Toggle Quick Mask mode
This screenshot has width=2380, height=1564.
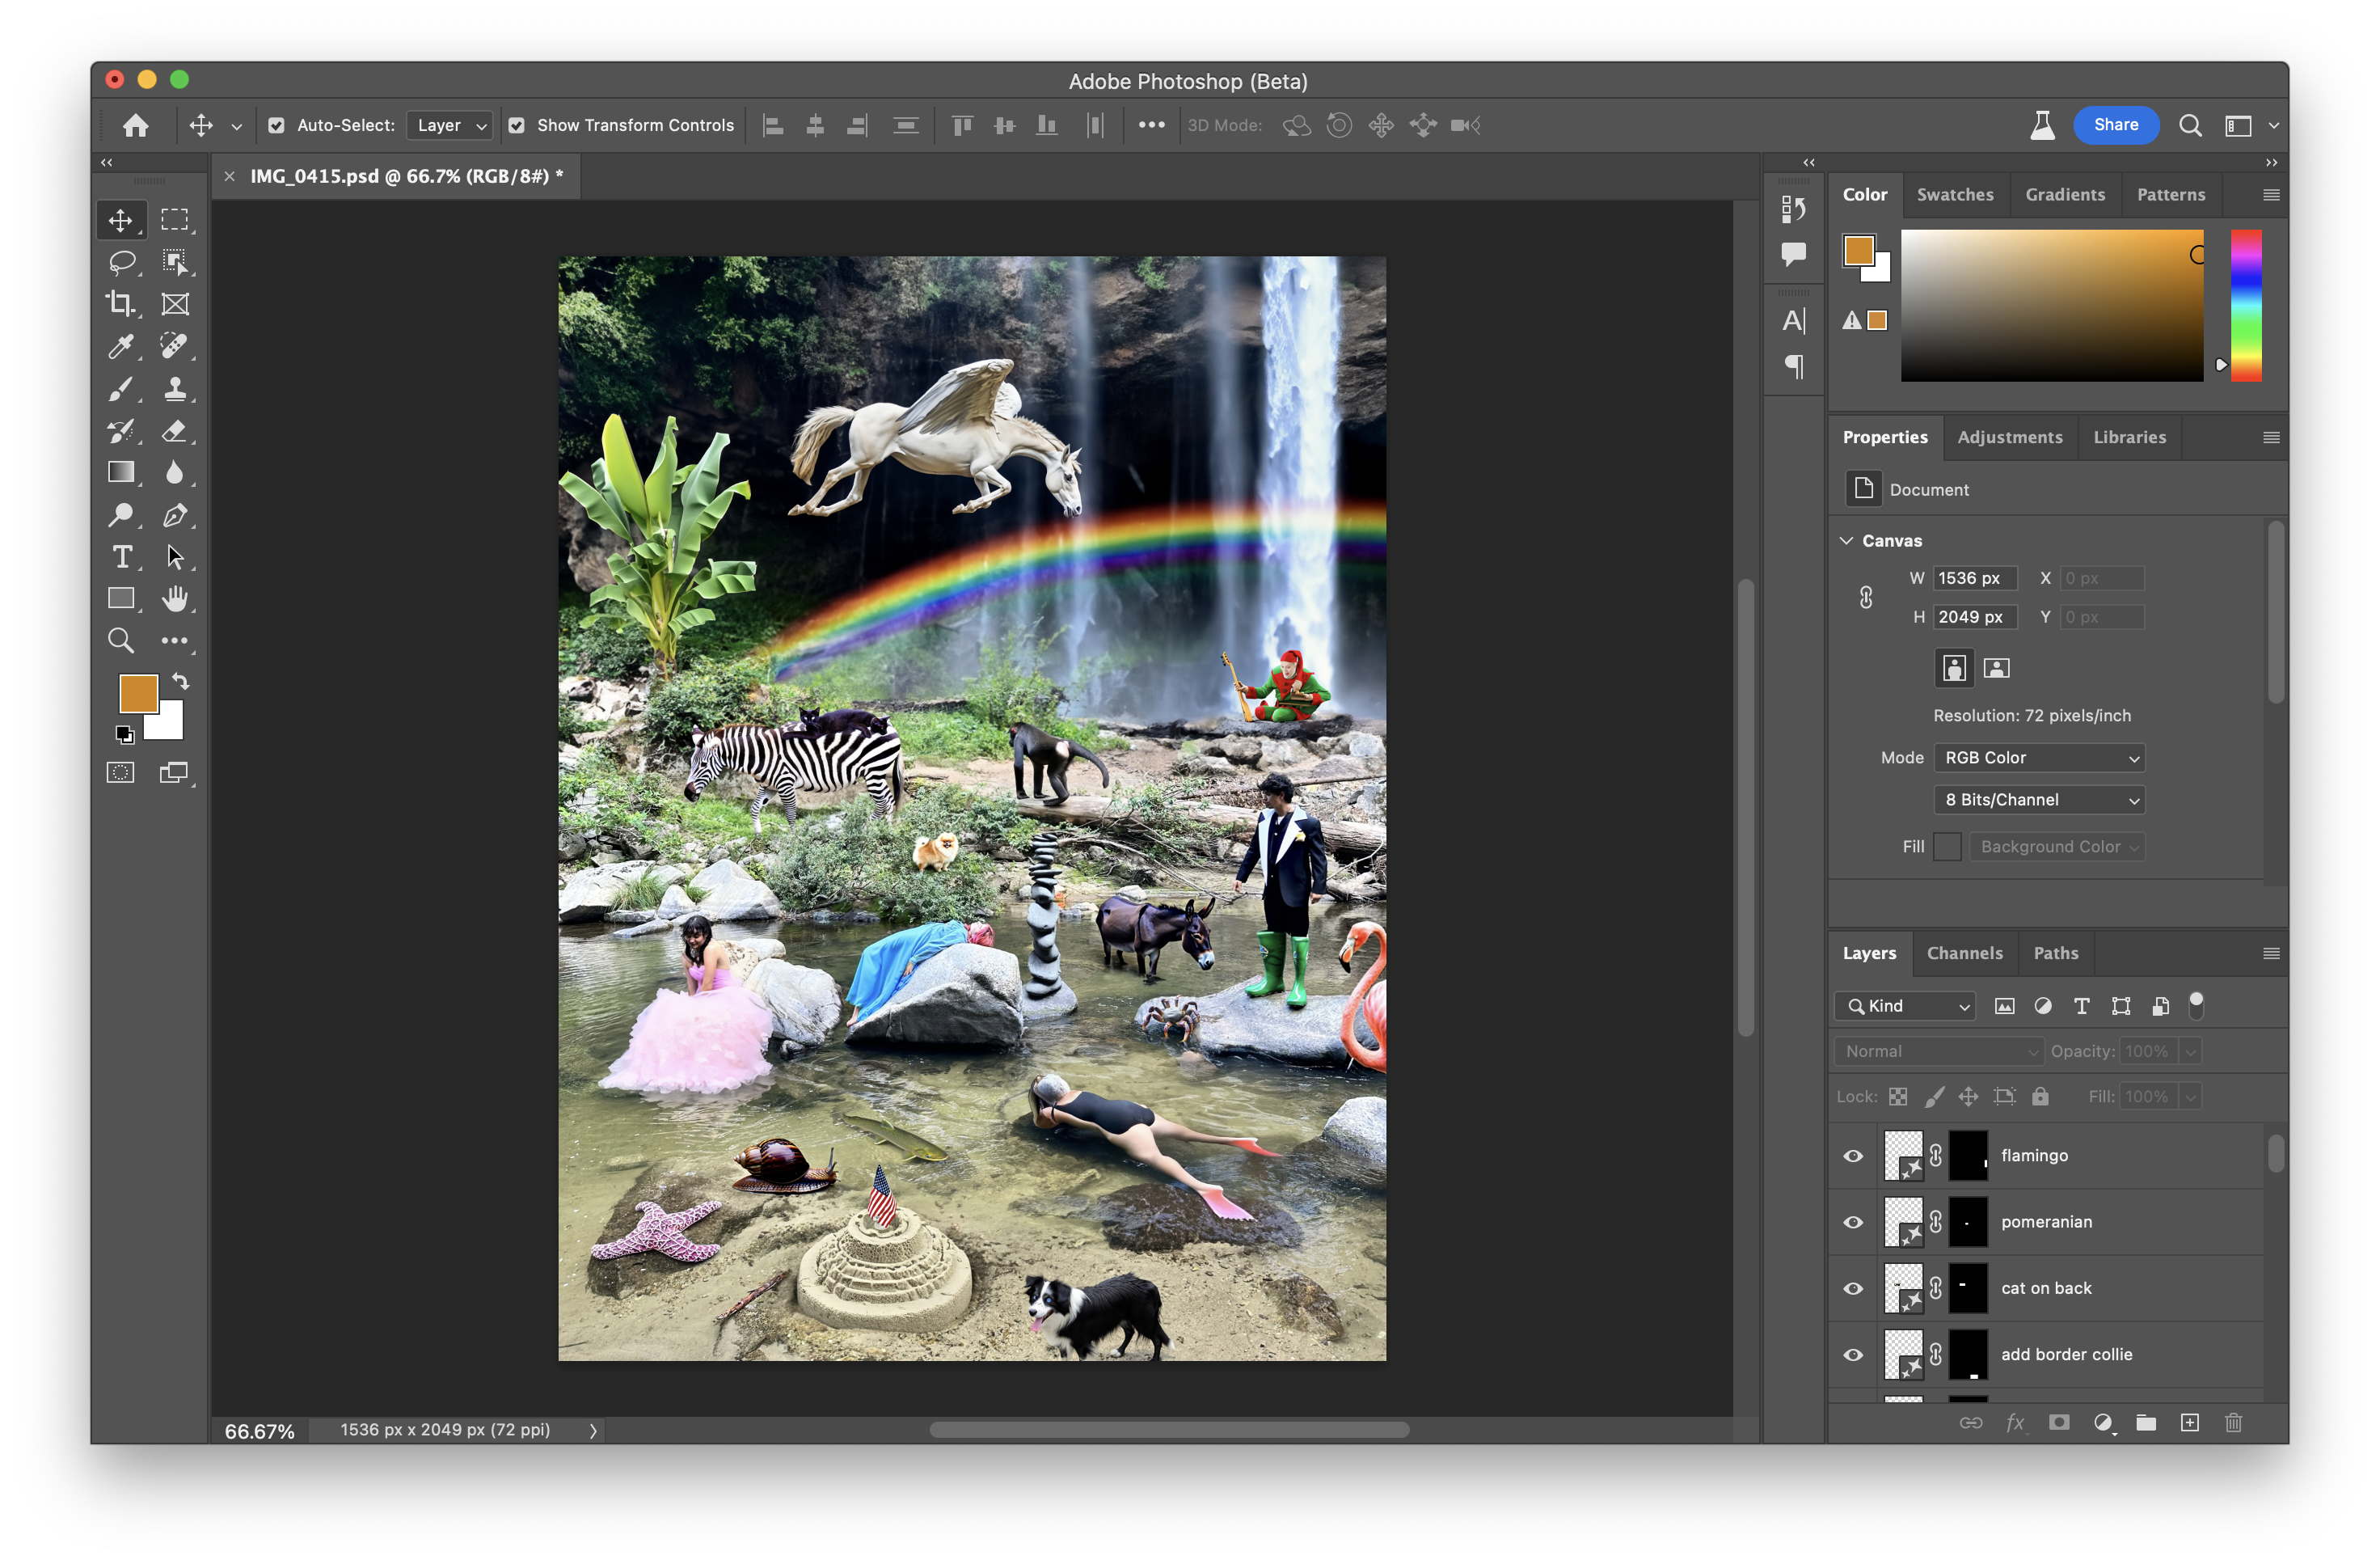(x=121, y=772)
